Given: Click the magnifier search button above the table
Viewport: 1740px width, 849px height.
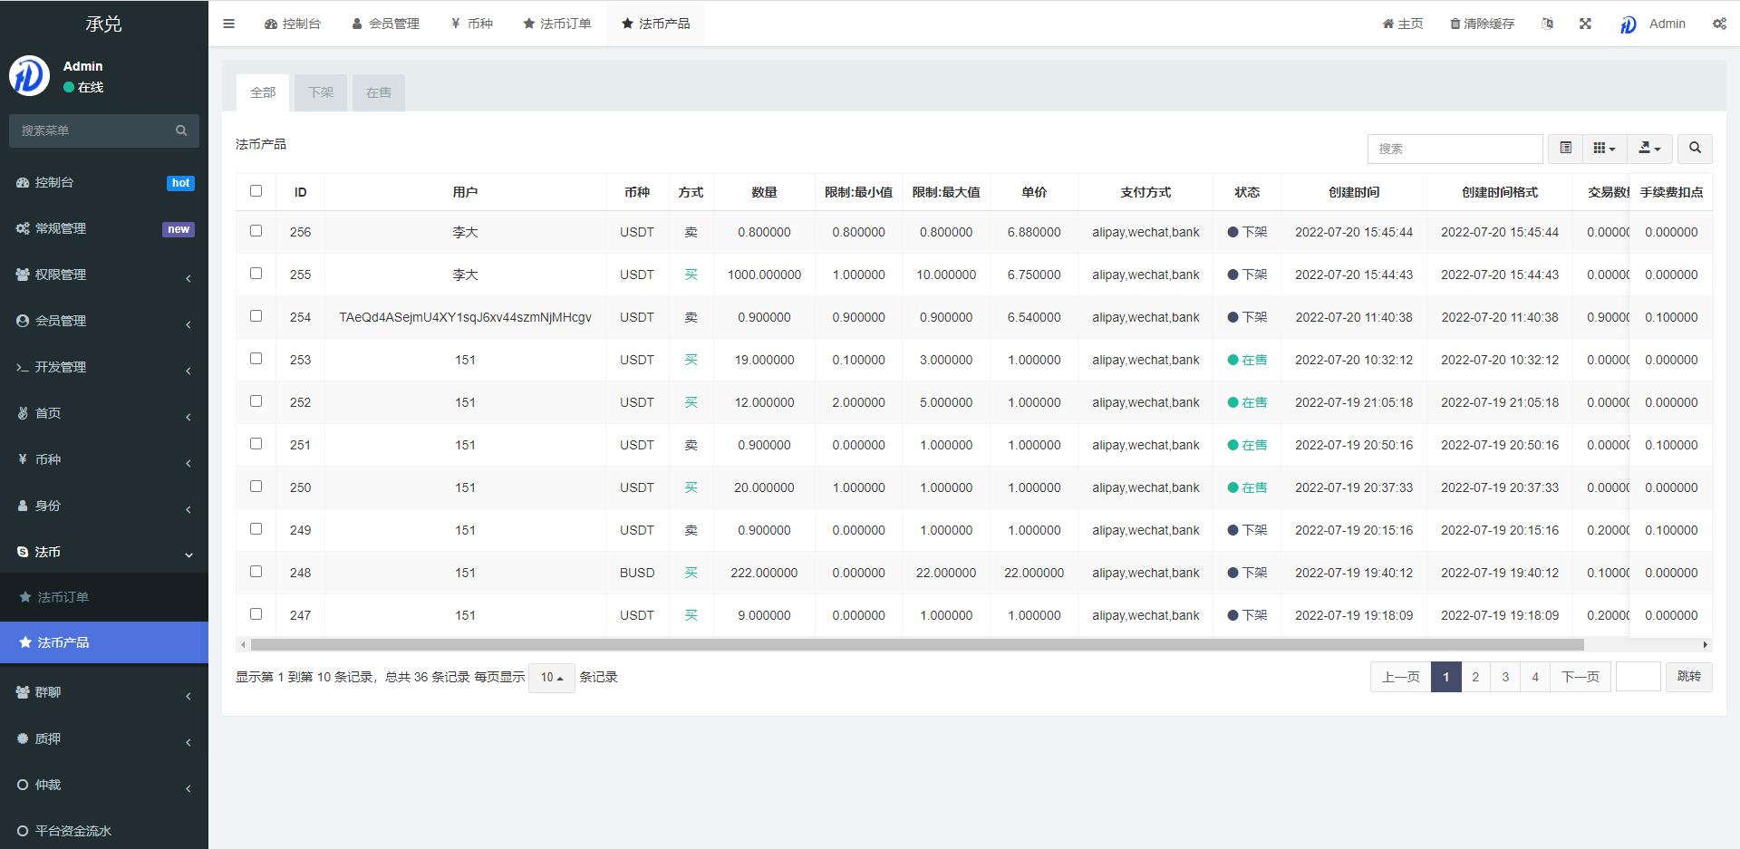Looking at the screenshot, I should [x=1695, y=148].
